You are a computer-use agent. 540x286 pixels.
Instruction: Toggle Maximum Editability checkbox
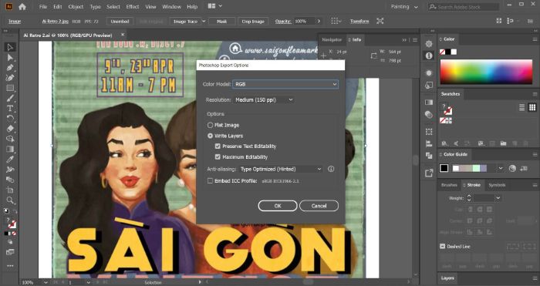pos(218,157)
